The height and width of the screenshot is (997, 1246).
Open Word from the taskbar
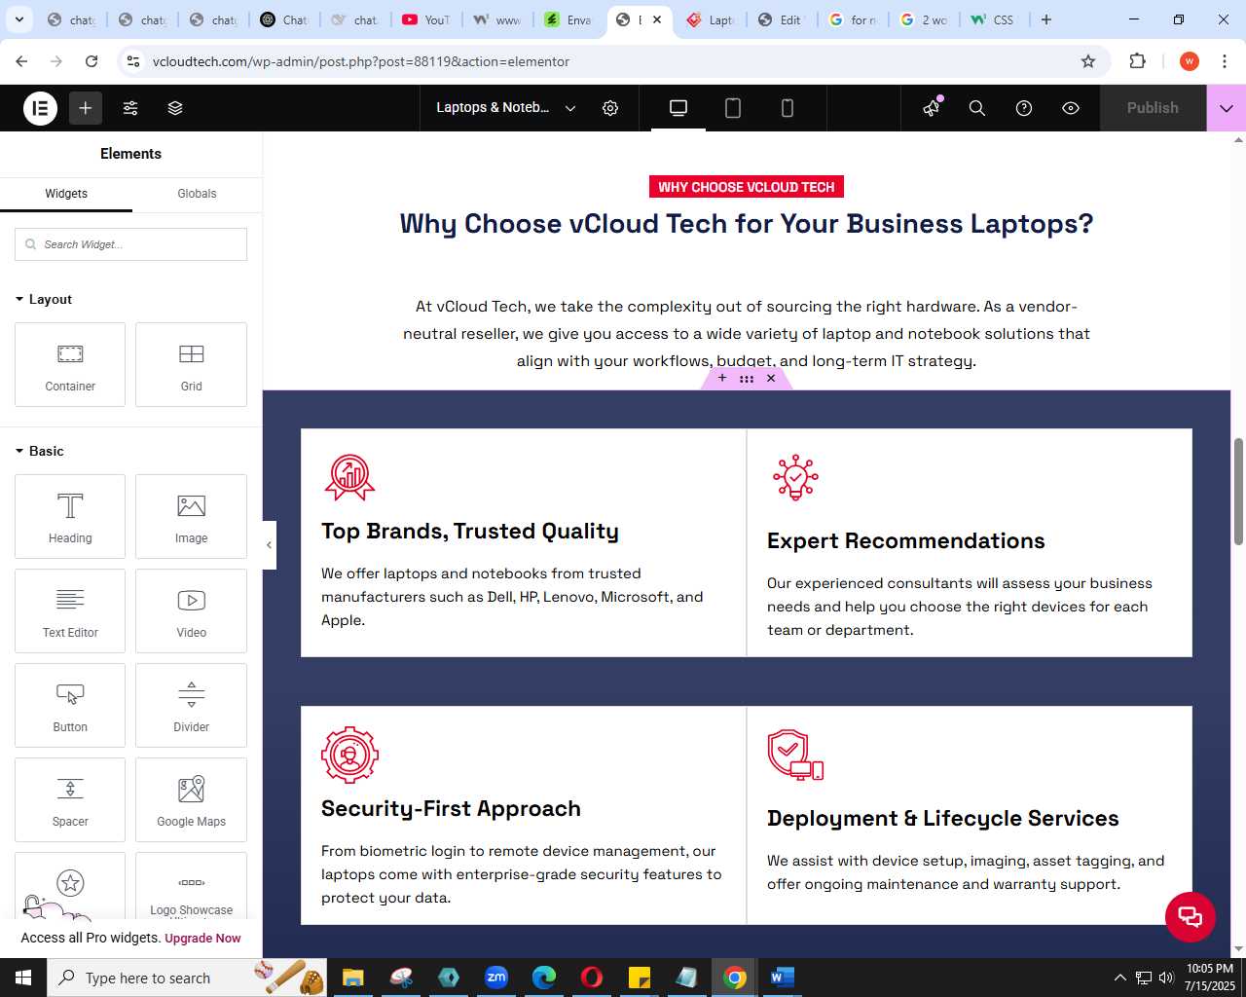(x=783, y=978)
